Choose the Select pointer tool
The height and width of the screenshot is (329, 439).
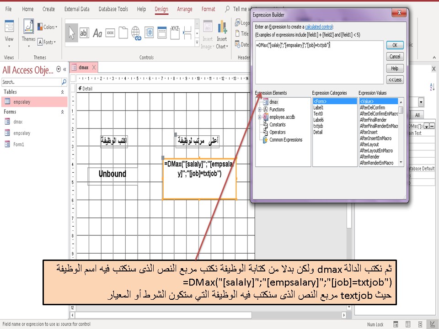[72, 33]
